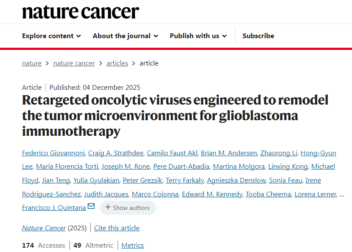Navigate to nature cancer breadcrumb
352x252 pixels.
74,63
